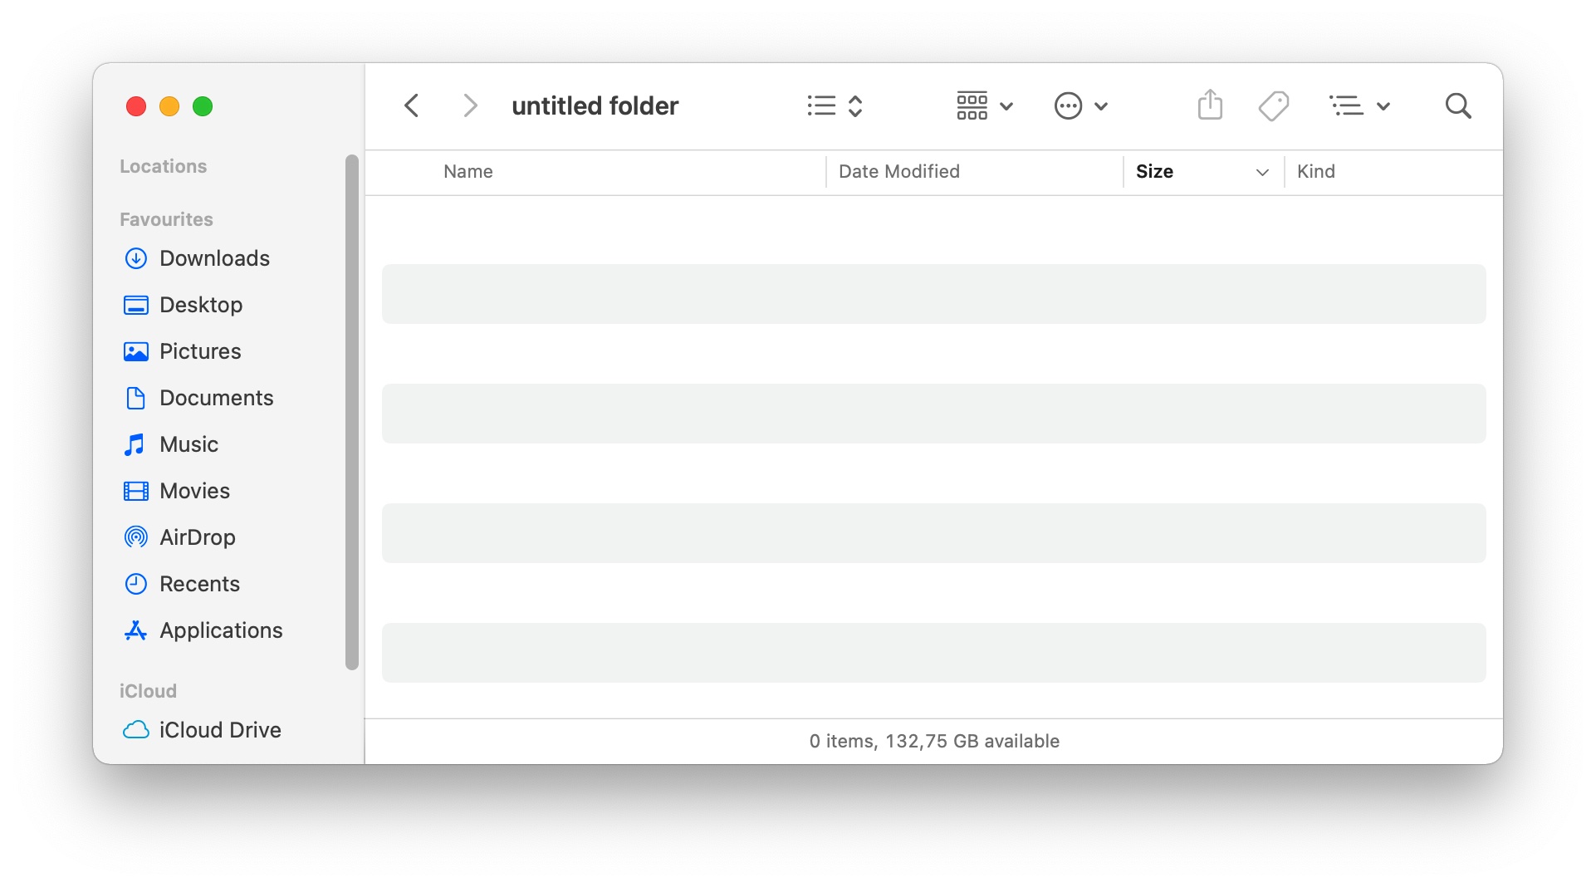Click the 0 items status text
The image size is (1596, 887).
click(x=934, y=741)
